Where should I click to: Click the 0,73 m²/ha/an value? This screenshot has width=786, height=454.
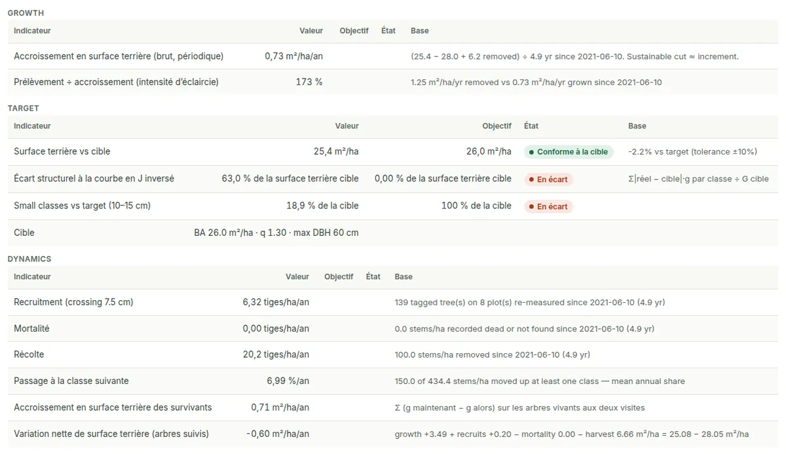tap(294, 56)
